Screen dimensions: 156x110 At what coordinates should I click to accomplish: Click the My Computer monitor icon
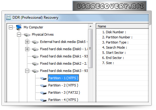(19, 27)
